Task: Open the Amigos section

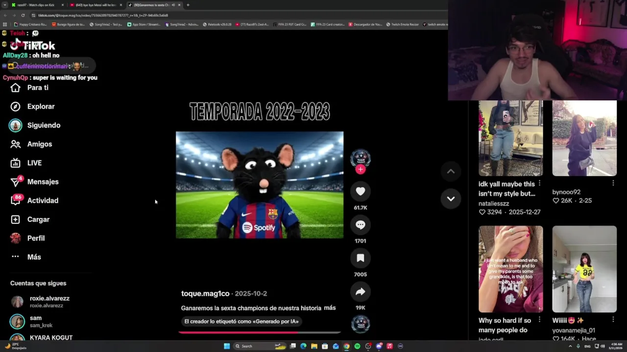Action: [31, 144]
